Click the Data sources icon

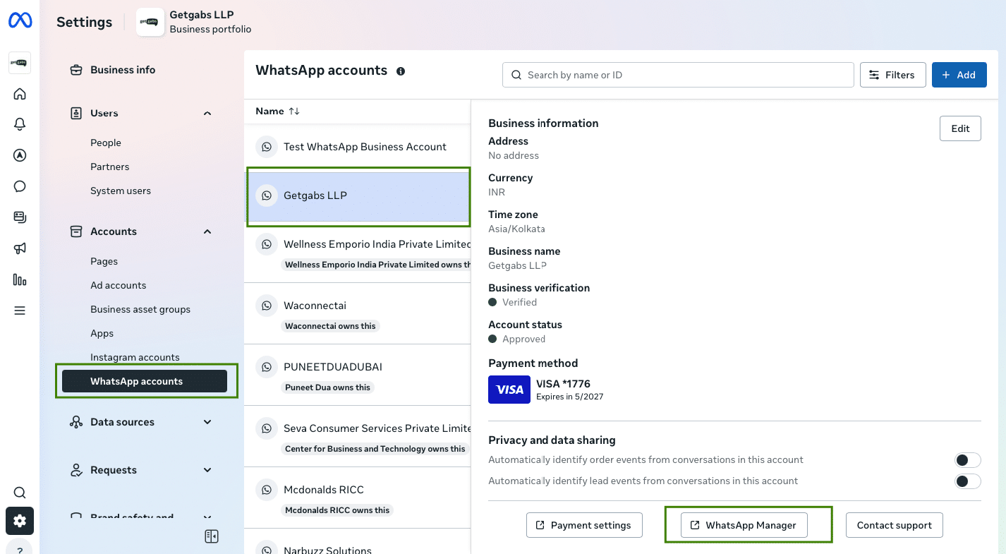point(76,422)
